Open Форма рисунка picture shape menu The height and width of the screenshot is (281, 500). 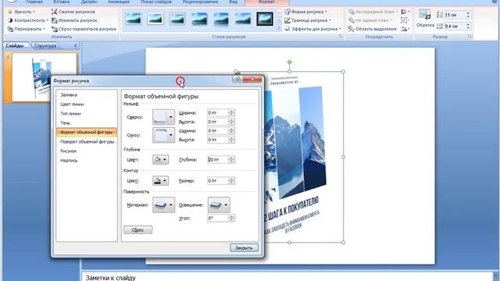click(305, 12)
